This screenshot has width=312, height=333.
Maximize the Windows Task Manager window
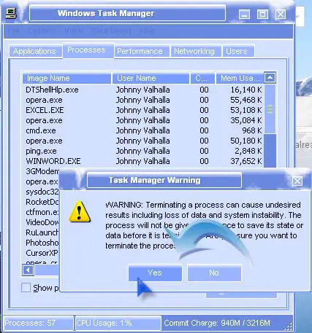pos(262,15)
